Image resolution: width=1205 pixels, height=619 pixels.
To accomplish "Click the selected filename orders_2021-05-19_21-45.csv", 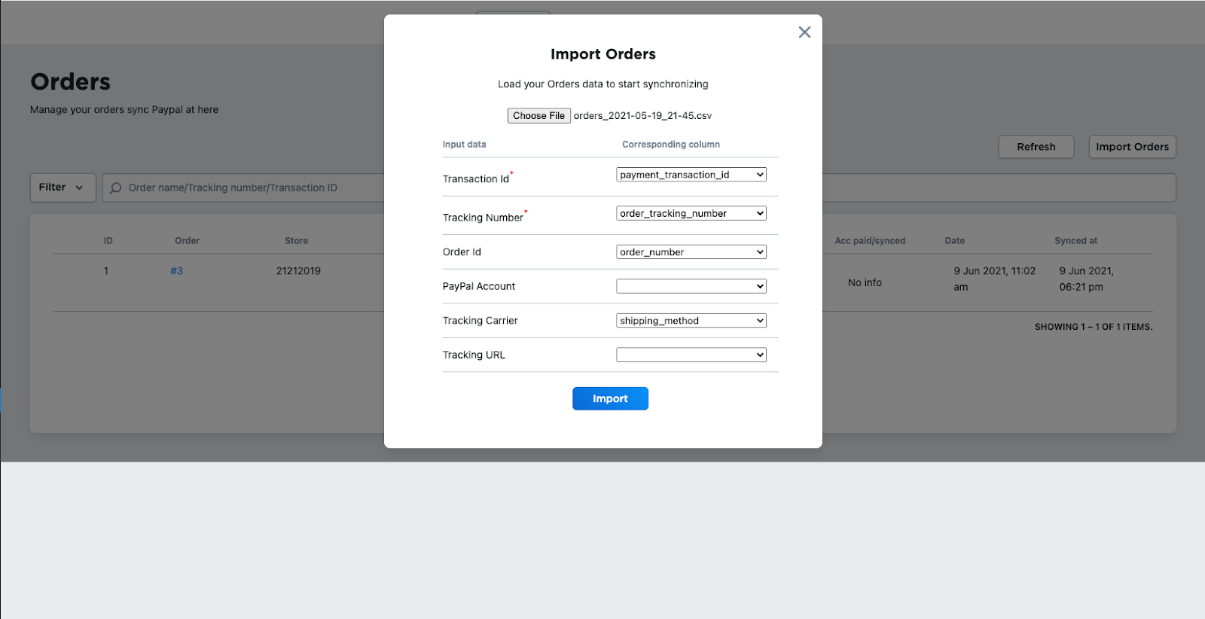I will click(642, 116).
